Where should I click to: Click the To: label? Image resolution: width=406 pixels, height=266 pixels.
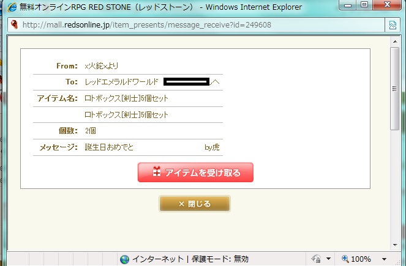(72, 82)
